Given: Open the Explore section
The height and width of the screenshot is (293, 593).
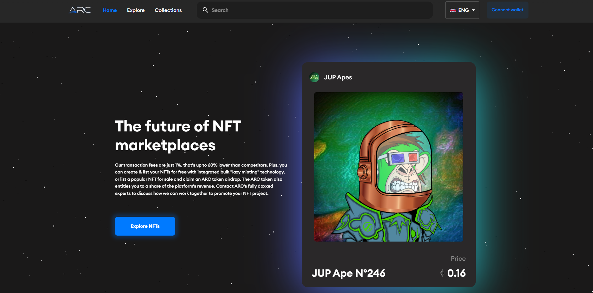Looking at the screenshot, I should coord(135,10).
